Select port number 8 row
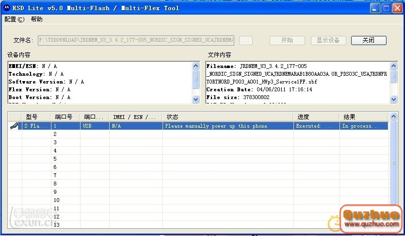405x236 pixels. point(198,184)
